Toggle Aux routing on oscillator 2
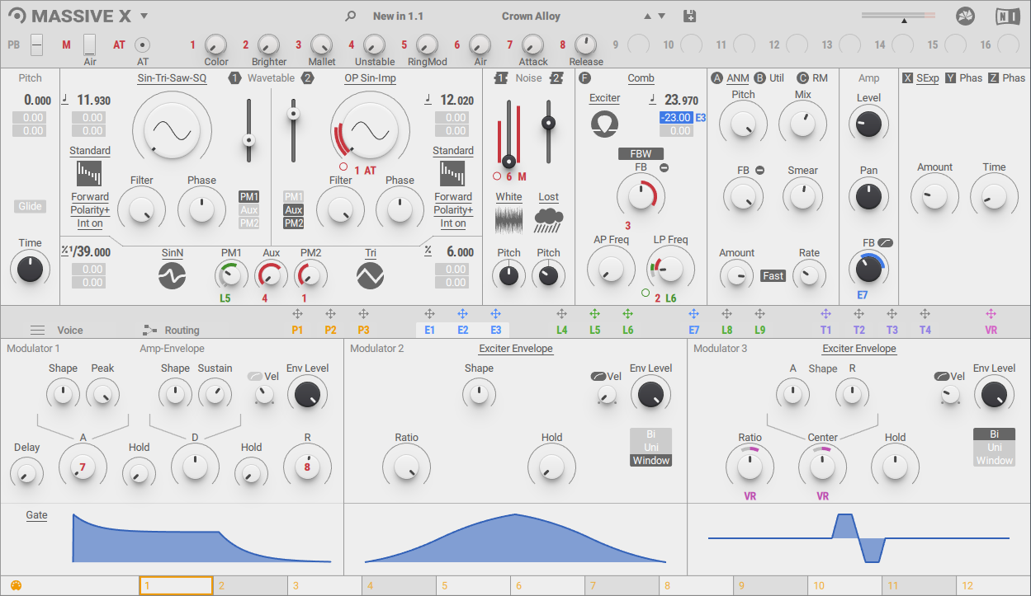Image resolution: width=1031 pixels, height=596 pixels. click(294, 210)
